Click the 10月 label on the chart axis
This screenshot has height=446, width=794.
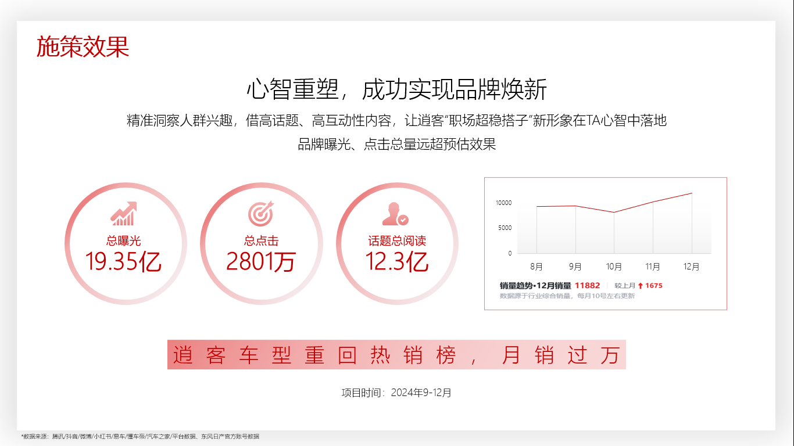pos(614,267)
